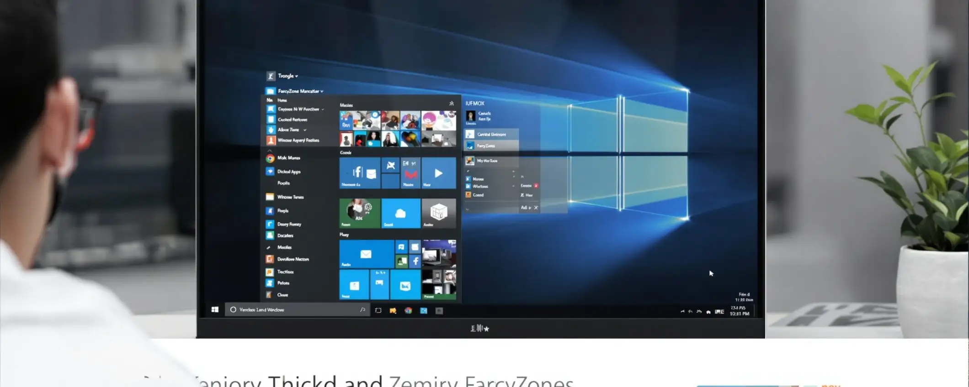
Task: Expand the Troogle dropdown arrow
Action: 297,76
